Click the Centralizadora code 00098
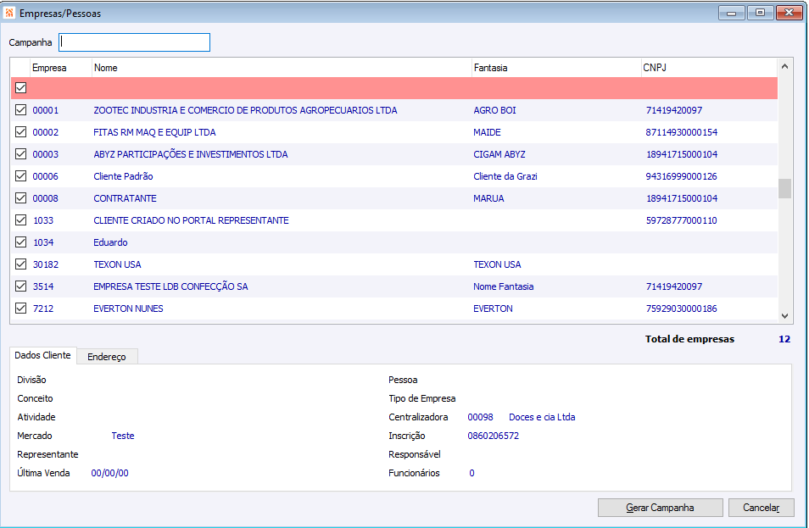Screen dimensions: 809x528 [x=480, y=417]
